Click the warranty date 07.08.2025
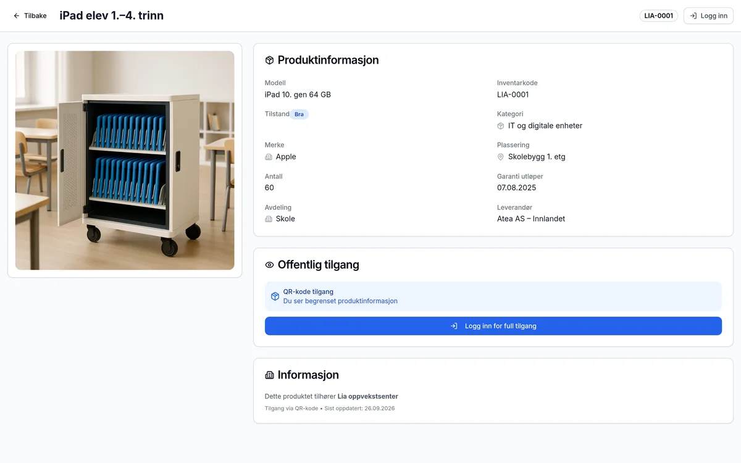Viewport: 741px width, 463px height. 517,188
